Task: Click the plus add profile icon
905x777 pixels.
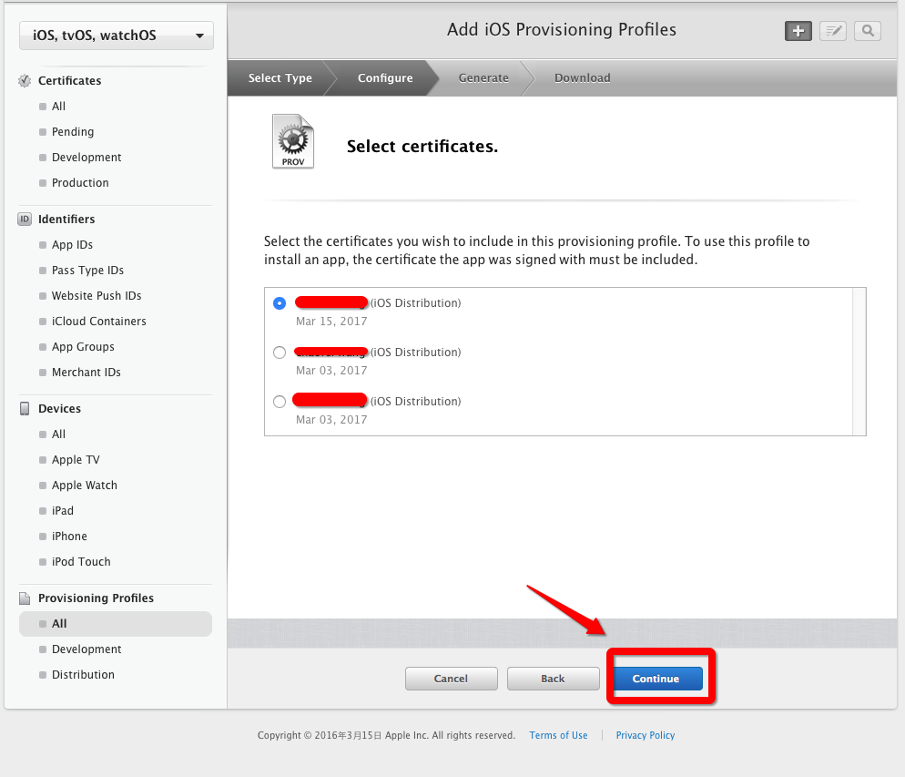Action: [x=798, y=31]
